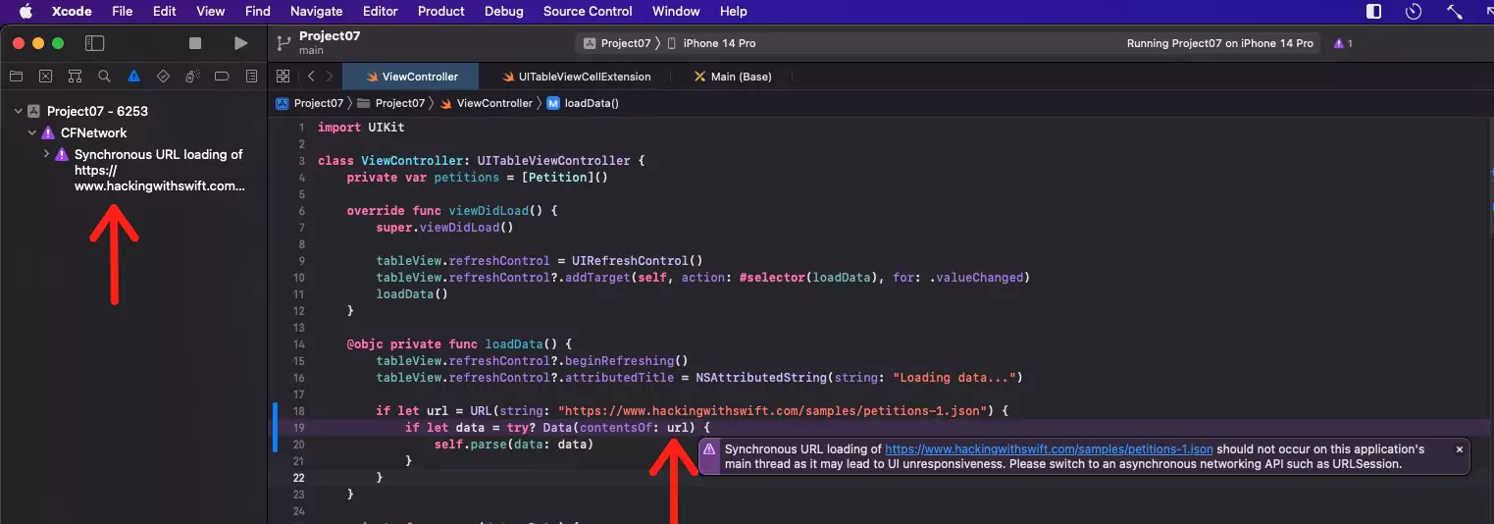Screen dimensions: 1494x524
Task: Click the purple runtime issue count badge
Action: [x=1343, y=43]
